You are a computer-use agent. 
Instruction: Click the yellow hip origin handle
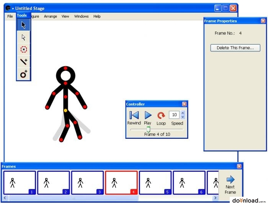click(65, 110)
